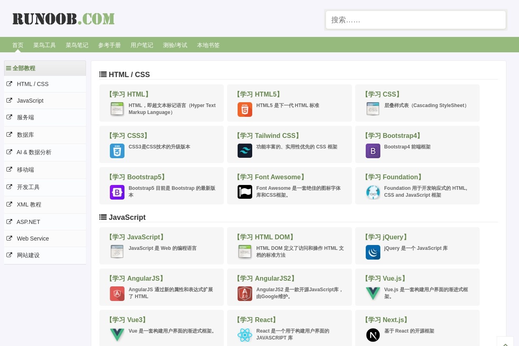This screenshot has width=519, height=346.
Task: Open the 【学习 HTML】 tutorial link
Action: pyautogui.click(x=129, y=94)
